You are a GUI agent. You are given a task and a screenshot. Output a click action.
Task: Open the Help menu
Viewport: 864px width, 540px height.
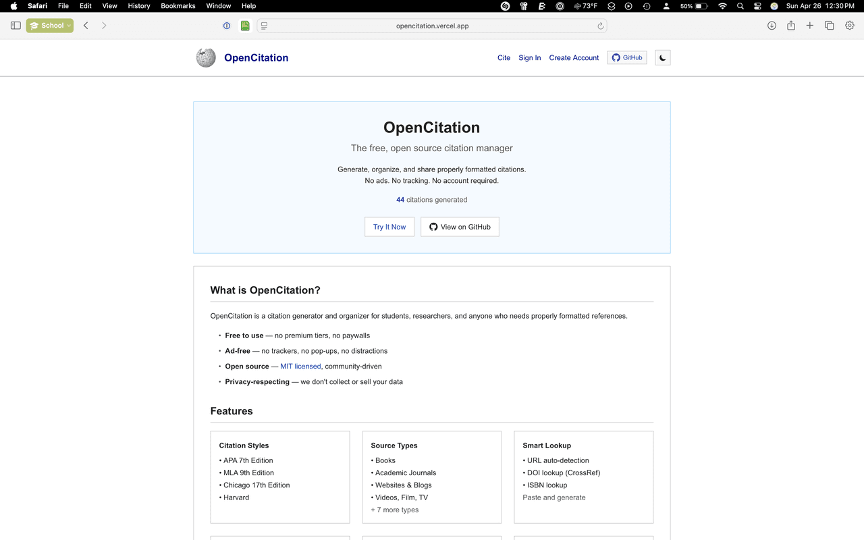click(248, 6)
